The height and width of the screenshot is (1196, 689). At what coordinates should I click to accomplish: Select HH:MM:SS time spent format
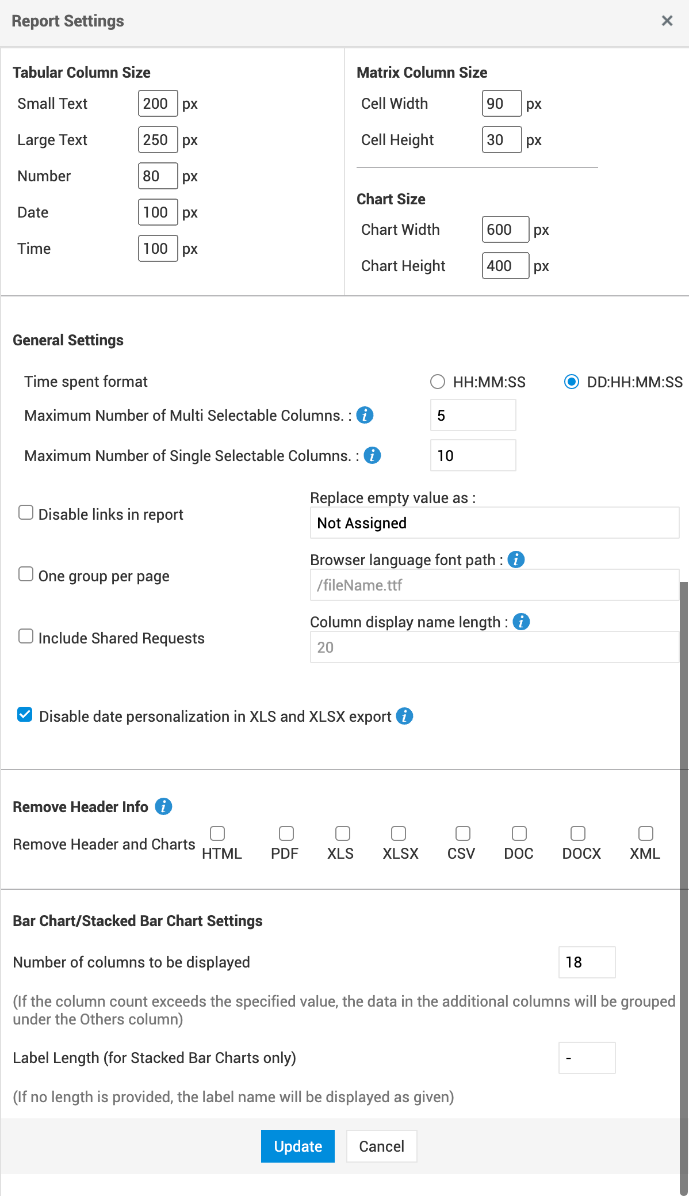438,382
